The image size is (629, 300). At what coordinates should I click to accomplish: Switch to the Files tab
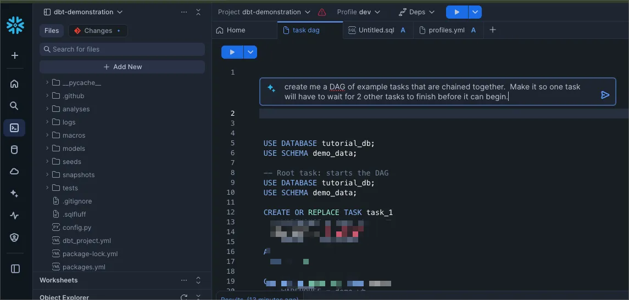52,31
